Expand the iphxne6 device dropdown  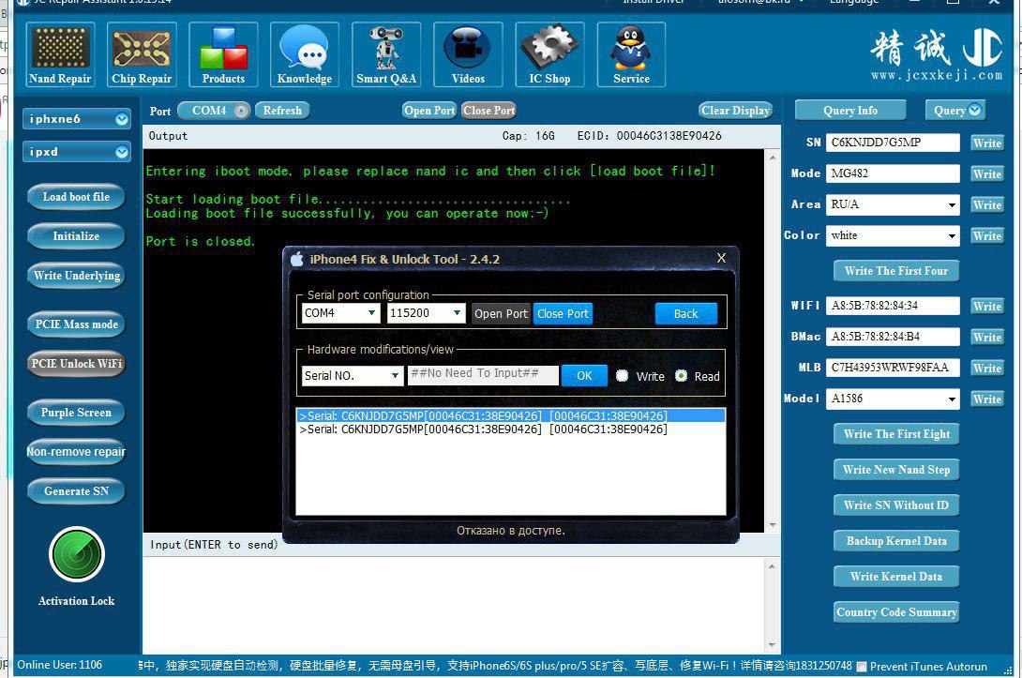(x=122, y=119)
